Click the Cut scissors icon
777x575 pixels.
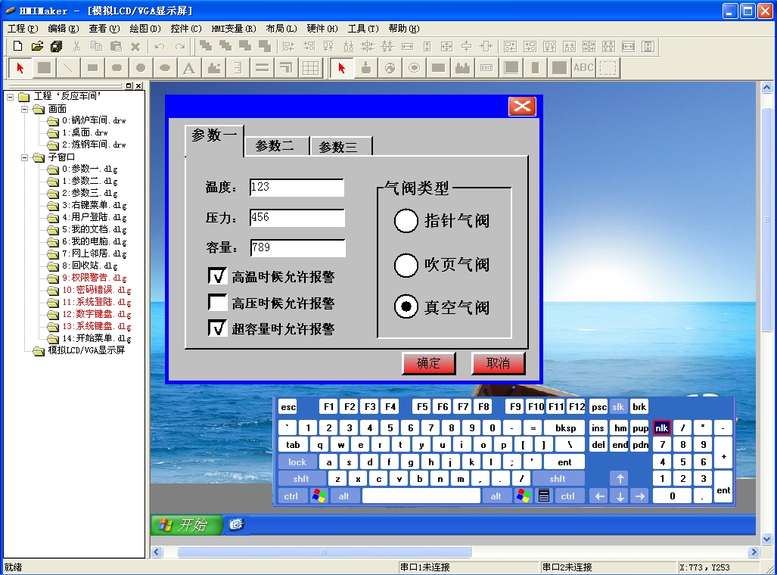pyautogui.click(x=76, y=46)
